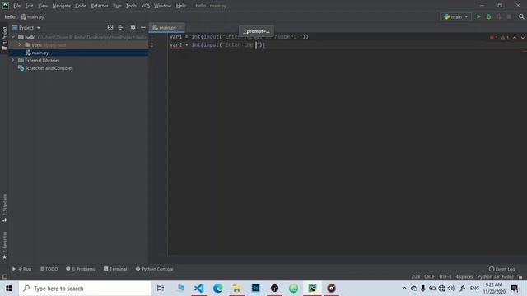Click the Select Opened File target icon
The width and height of the screenshot is (527, 296).
(x=110, y=27)
